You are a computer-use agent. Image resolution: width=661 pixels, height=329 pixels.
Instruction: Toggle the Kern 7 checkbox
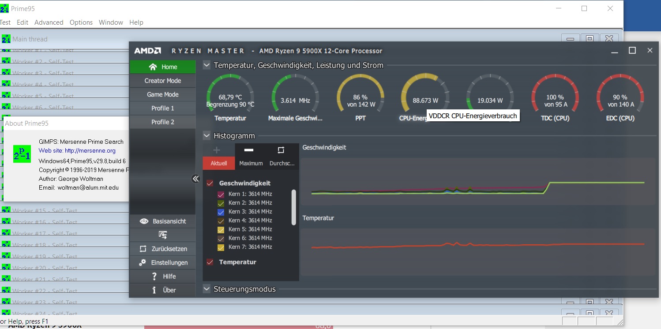(221, 247)
